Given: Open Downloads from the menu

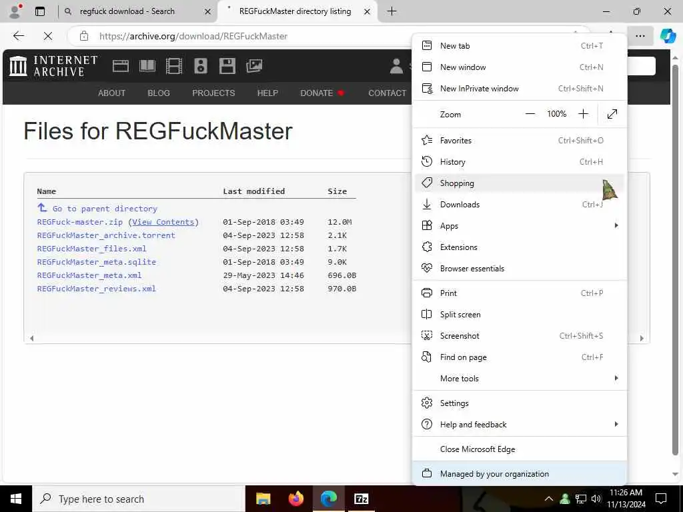Looking at the screenshot, I should pos(519,204).
